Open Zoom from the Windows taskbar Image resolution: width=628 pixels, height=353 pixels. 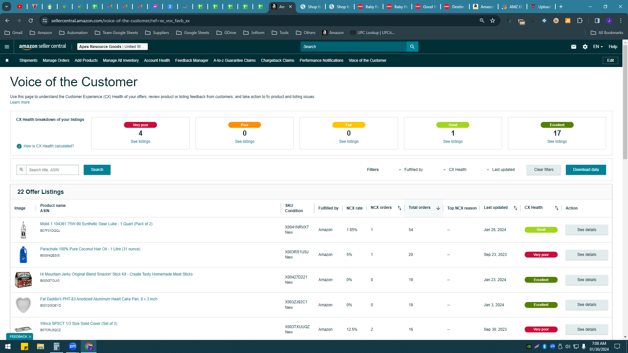[x=72, y=346]
